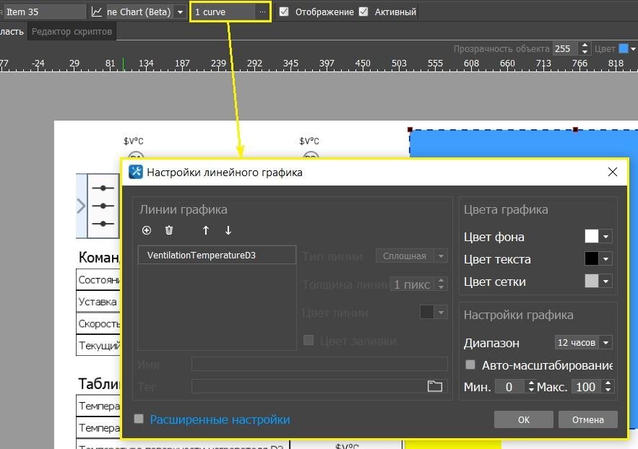This screenshot has width=638, height=449.
Task: Click the delete curve trash icon
Action: [x=169, y=230]
